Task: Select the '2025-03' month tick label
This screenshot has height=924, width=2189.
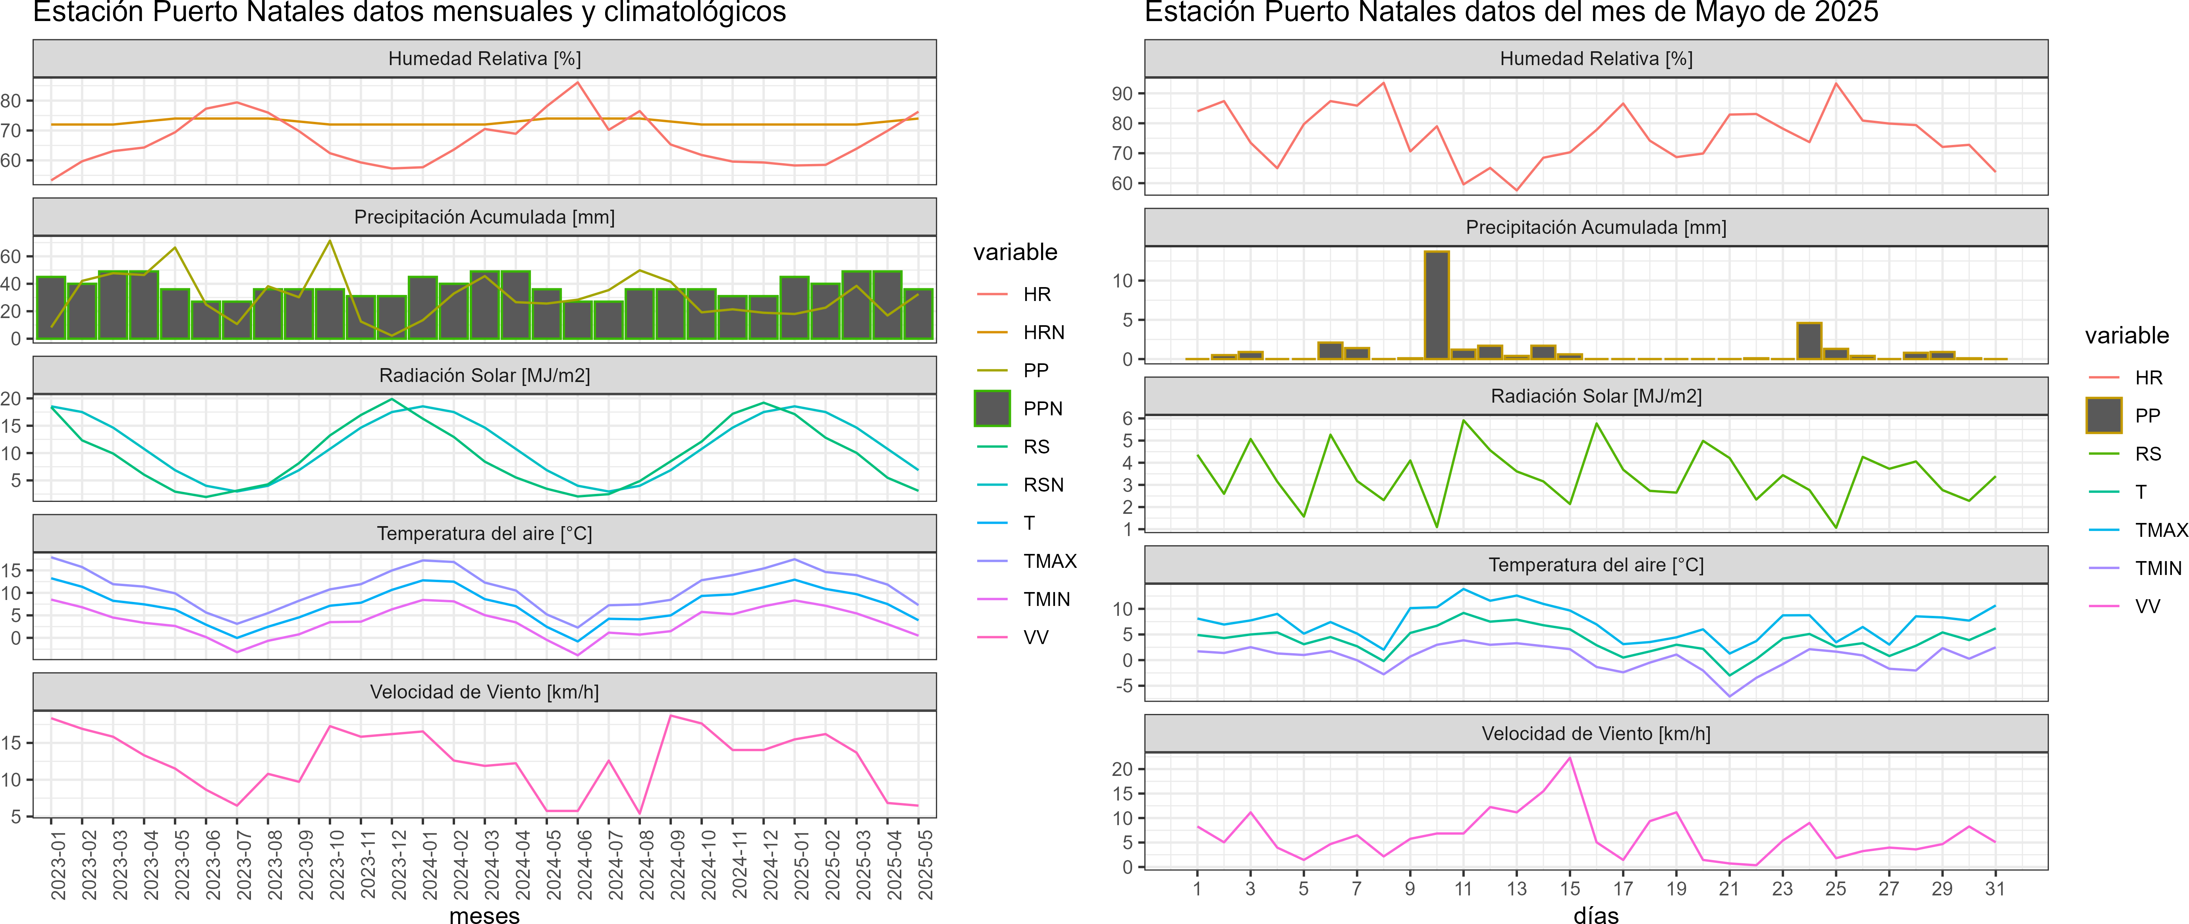Action: (x=862, y=864)
